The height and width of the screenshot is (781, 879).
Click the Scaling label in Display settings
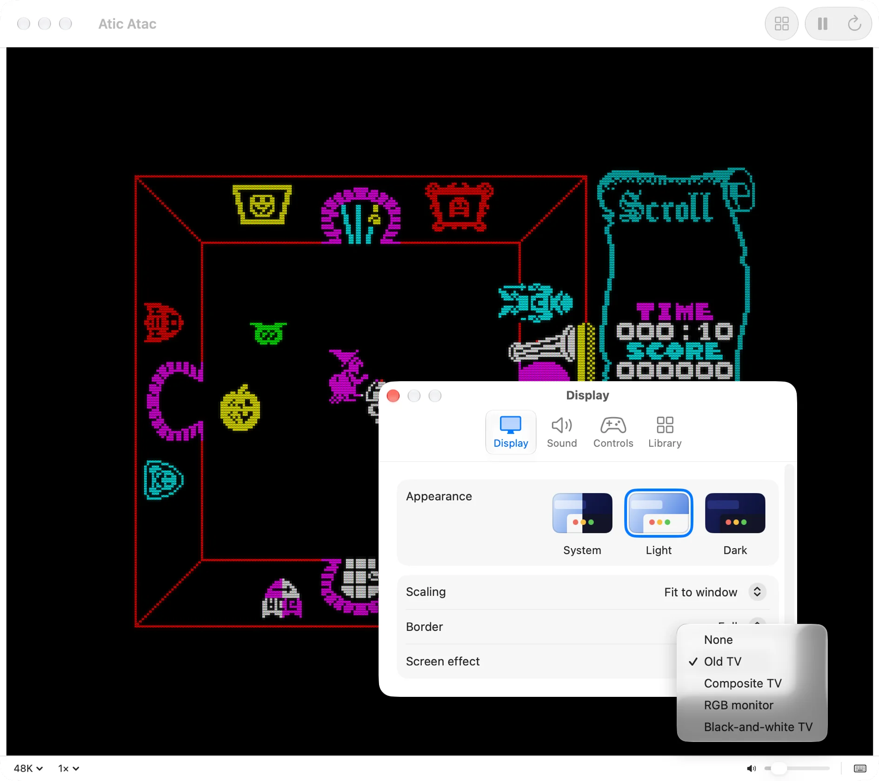tap(426, 592)
